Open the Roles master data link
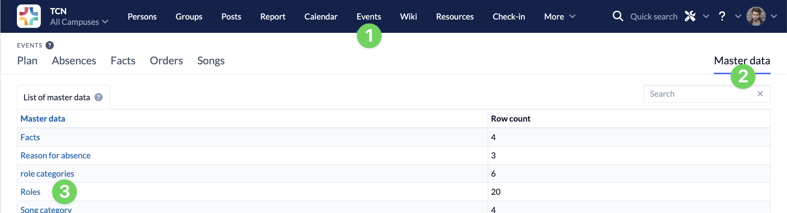This screenshot has height=213, width=787. point(30,192)
